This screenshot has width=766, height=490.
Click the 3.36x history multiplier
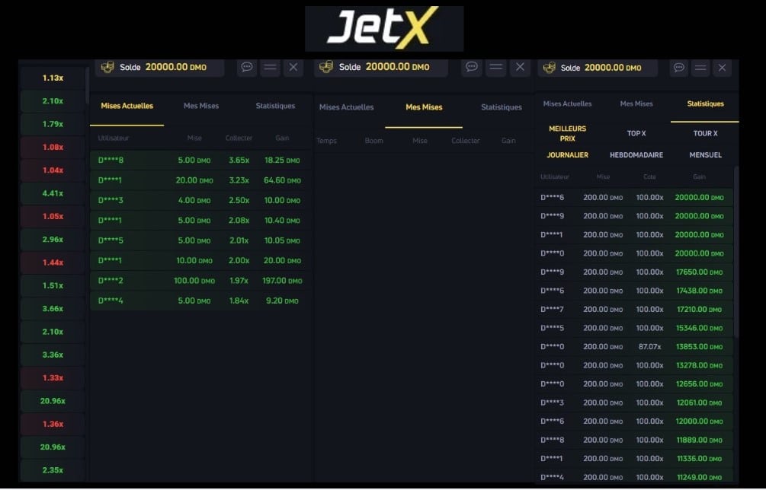(53, 355)
